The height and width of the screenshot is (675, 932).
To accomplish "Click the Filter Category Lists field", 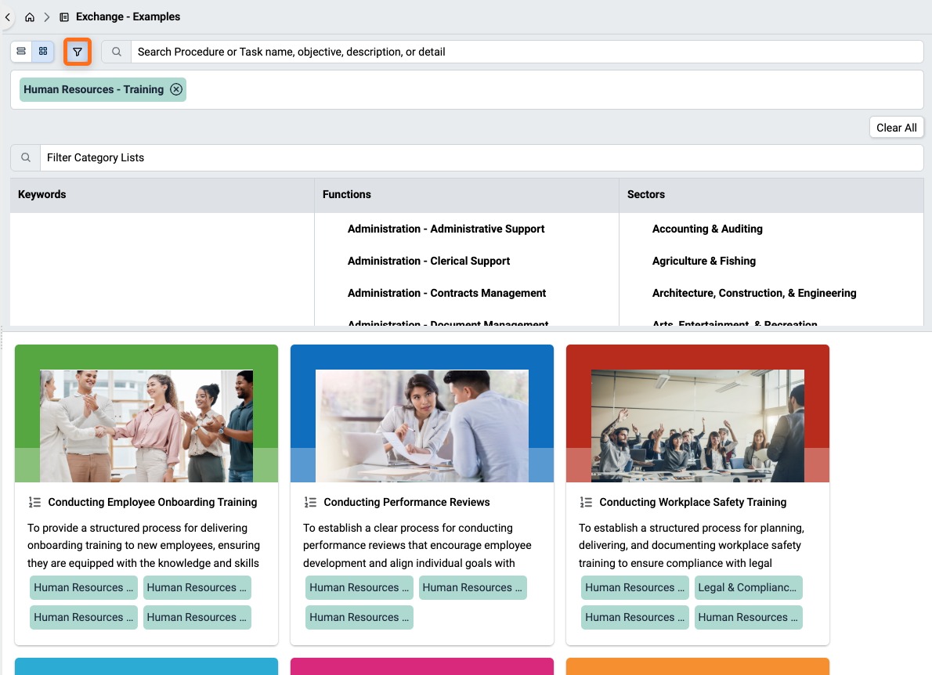I will (x=482, y=158).
